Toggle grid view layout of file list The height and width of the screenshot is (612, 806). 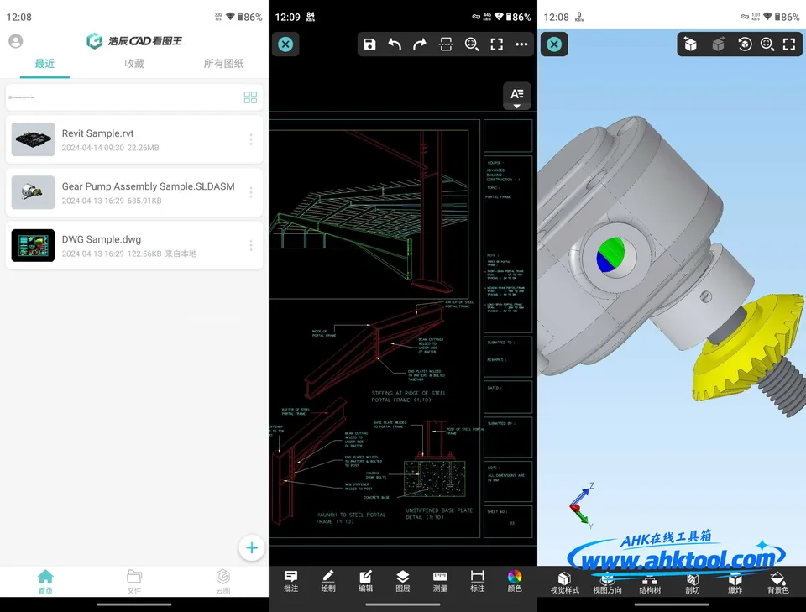250,97
